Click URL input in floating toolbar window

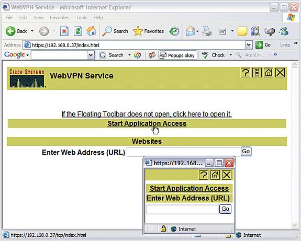(x=183, y=209)
